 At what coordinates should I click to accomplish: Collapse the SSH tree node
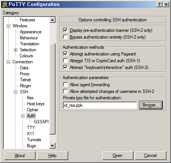(15, 92)
